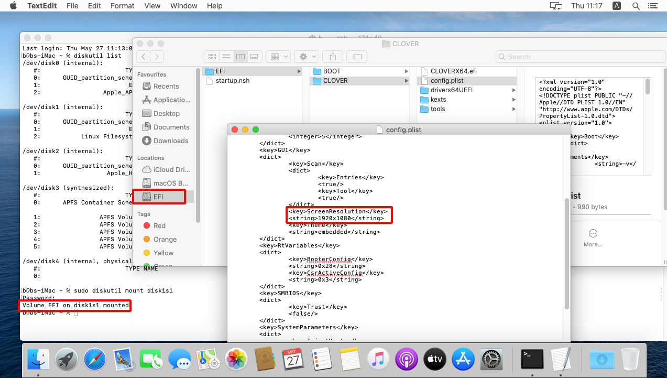Switch Finder to list view
667x378 pixels.
[x=226, y=57]
